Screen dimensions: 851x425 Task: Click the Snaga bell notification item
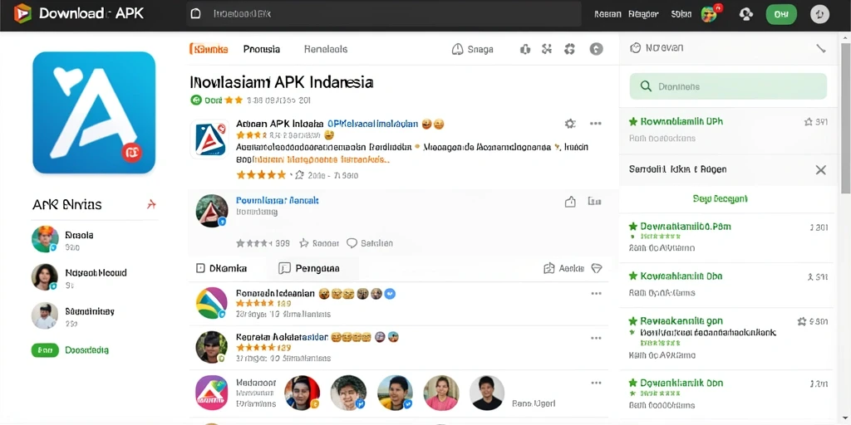coord(473,49)
